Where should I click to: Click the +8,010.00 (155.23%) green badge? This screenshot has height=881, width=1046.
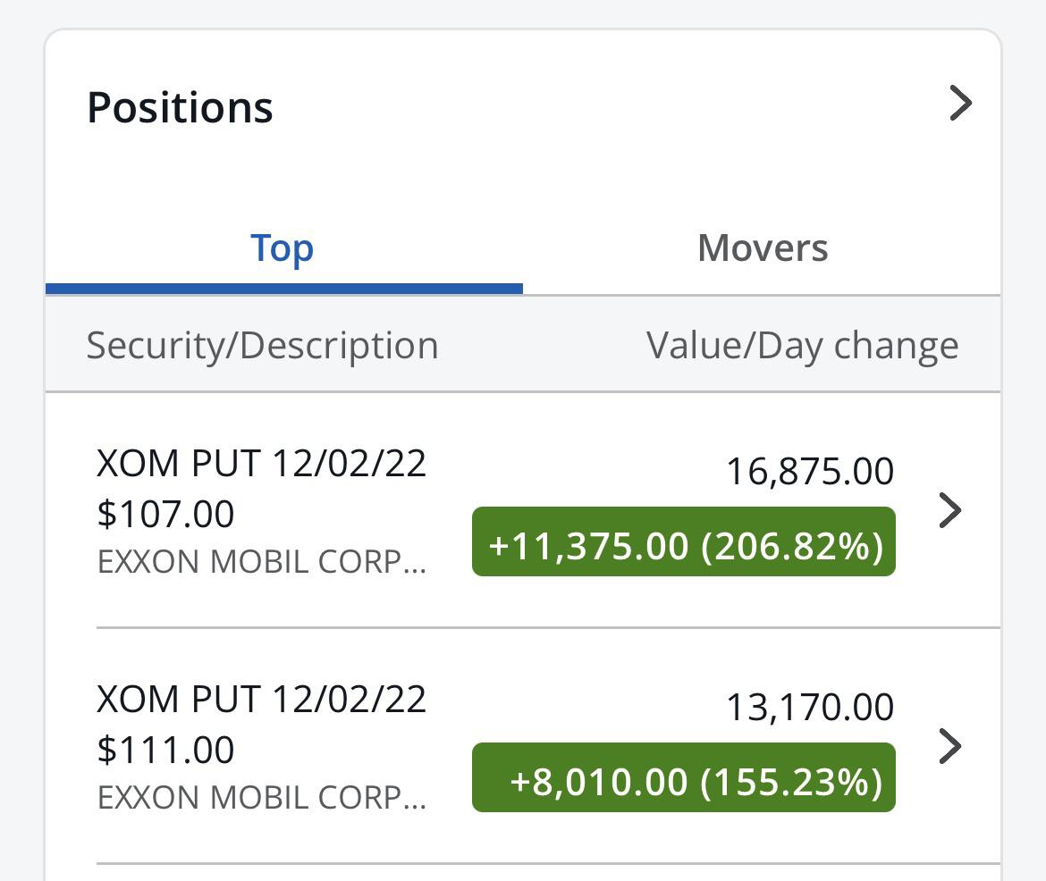click(x=684, y=778)
